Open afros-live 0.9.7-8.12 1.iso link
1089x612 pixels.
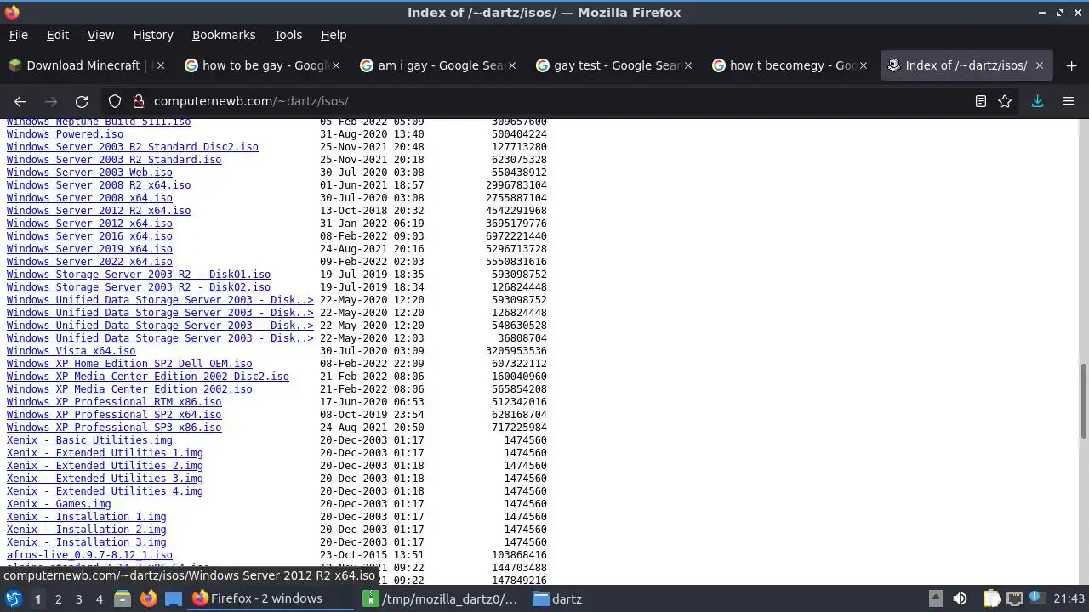89,555
